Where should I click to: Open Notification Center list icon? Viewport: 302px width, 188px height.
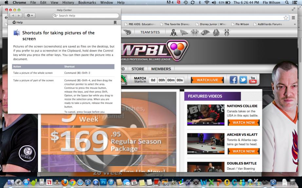(x=294, y=3)
